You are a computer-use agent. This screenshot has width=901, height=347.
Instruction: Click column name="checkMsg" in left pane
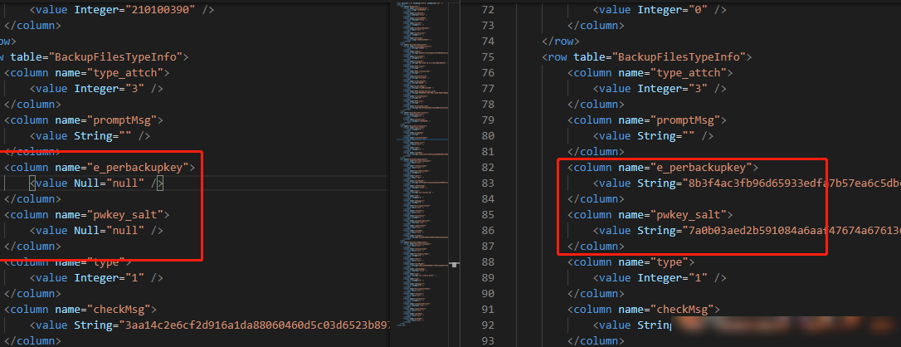coord(80,309)
